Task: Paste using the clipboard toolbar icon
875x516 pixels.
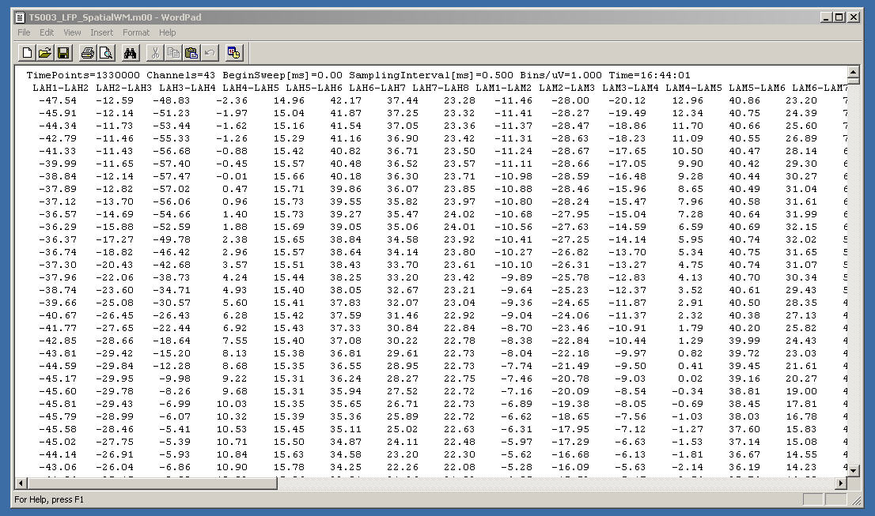Action: point(191,53)
